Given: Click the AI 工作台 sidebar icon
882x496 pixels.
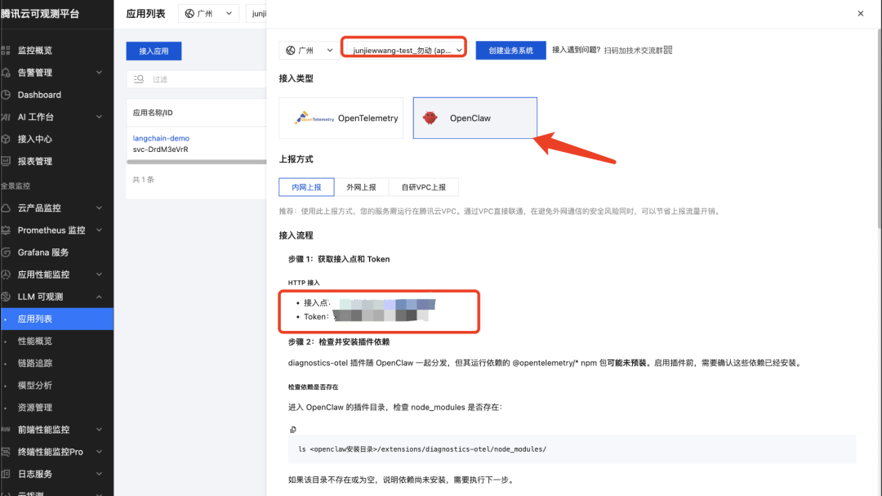Looking at the screenshot, I should pyautogui.click(x=6, y=117).
